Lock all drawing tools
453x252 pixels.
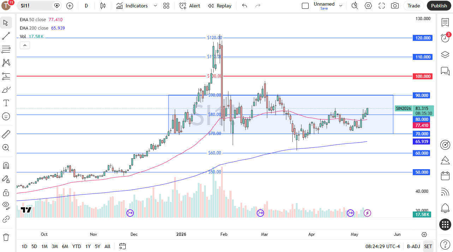pyautogui.click(x=6, y=192)
